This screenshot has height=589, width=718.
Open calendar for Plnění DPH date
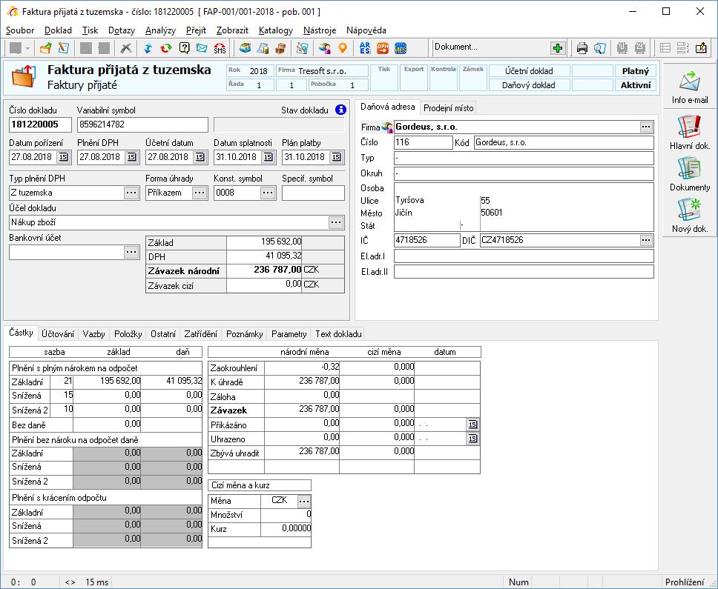tap(131, 157)
